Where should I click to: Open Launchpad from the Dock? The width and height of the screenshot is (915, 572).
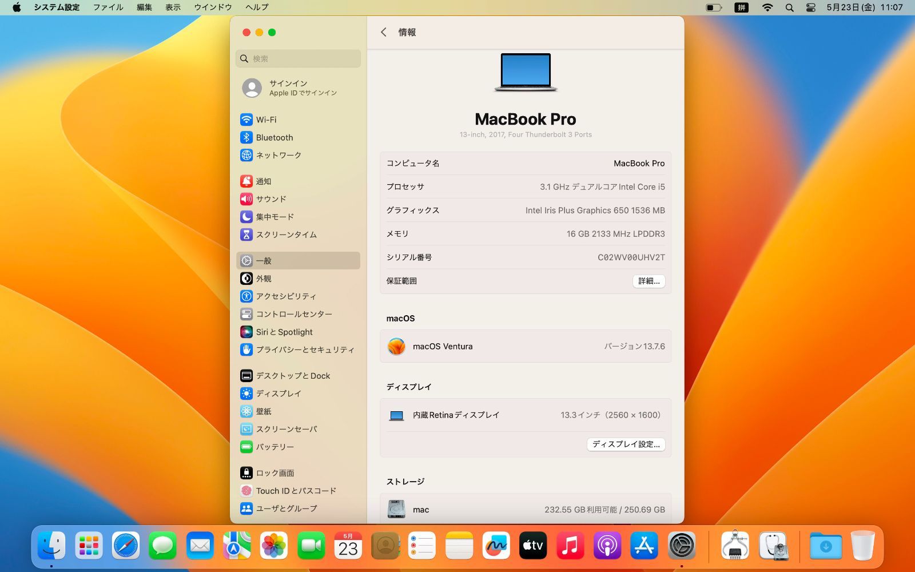[x=89, y=546]
